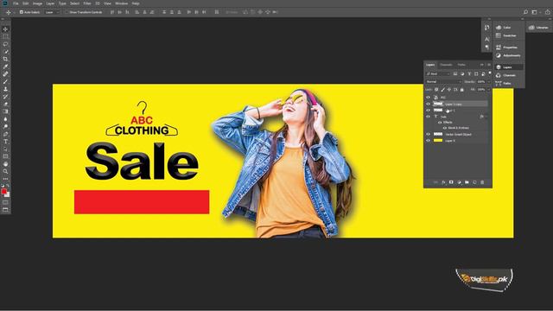Select the Clone Stamp tool
The height and width of the screenshot is (311, 553).
[5, 89]
